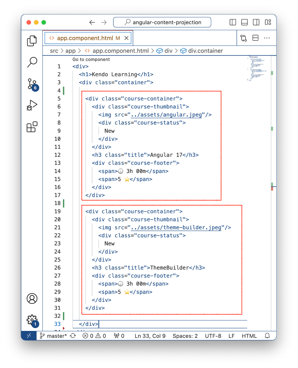Image resolution: width=298 pixels, height=368 pixels.
Task: Change language mode HTML
Action: [249, 336]
